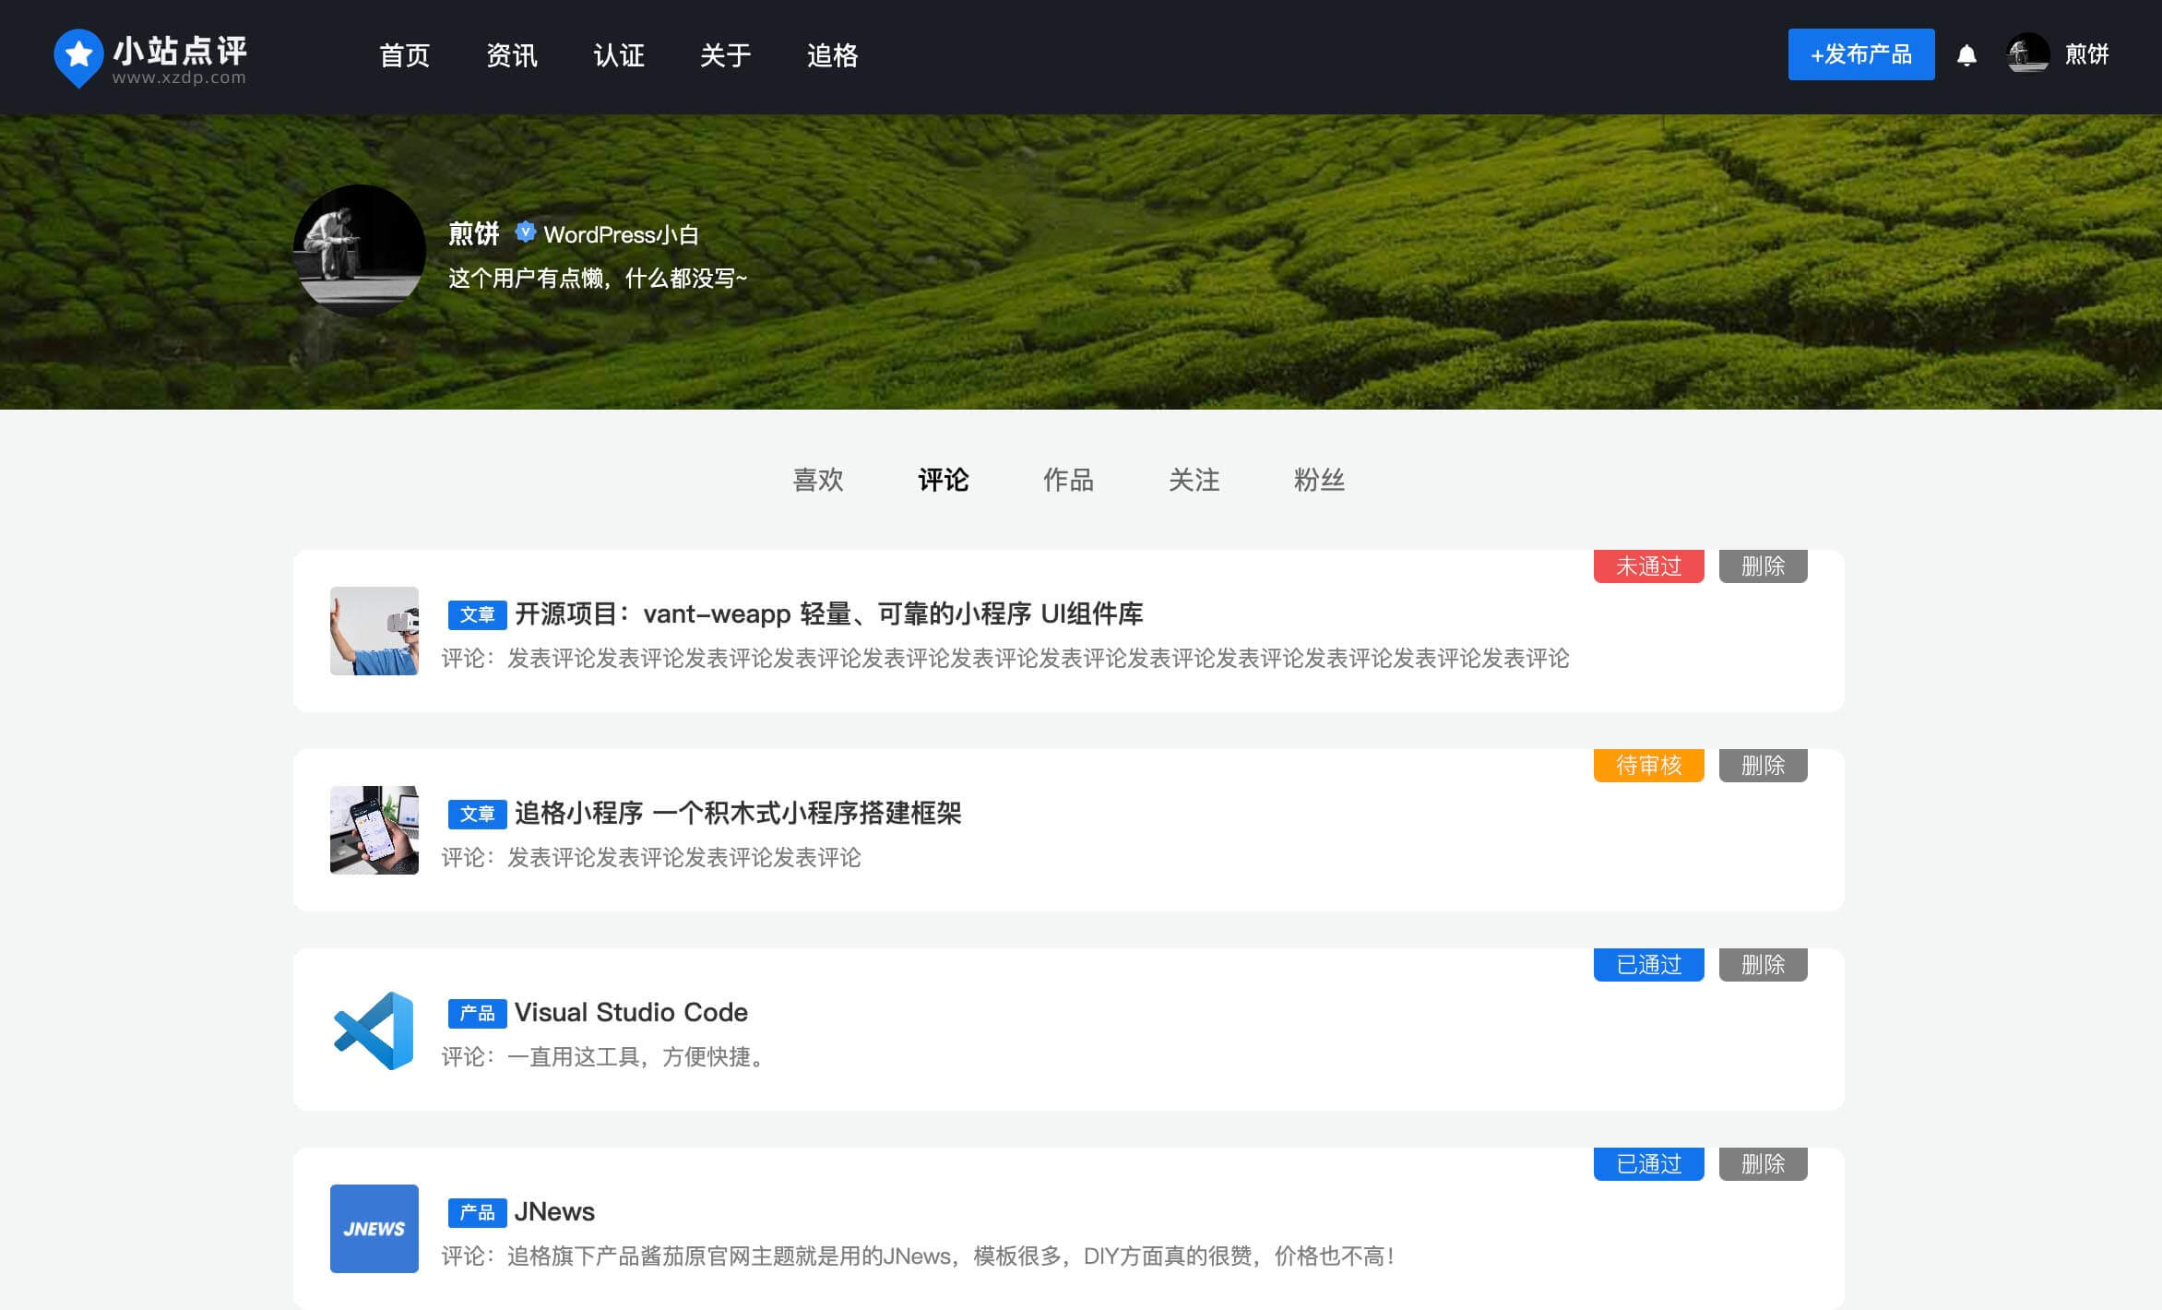Click the long vant-weapp comment text
This screenshot has height=1310, width=2162.
[x=1038, y=658]
